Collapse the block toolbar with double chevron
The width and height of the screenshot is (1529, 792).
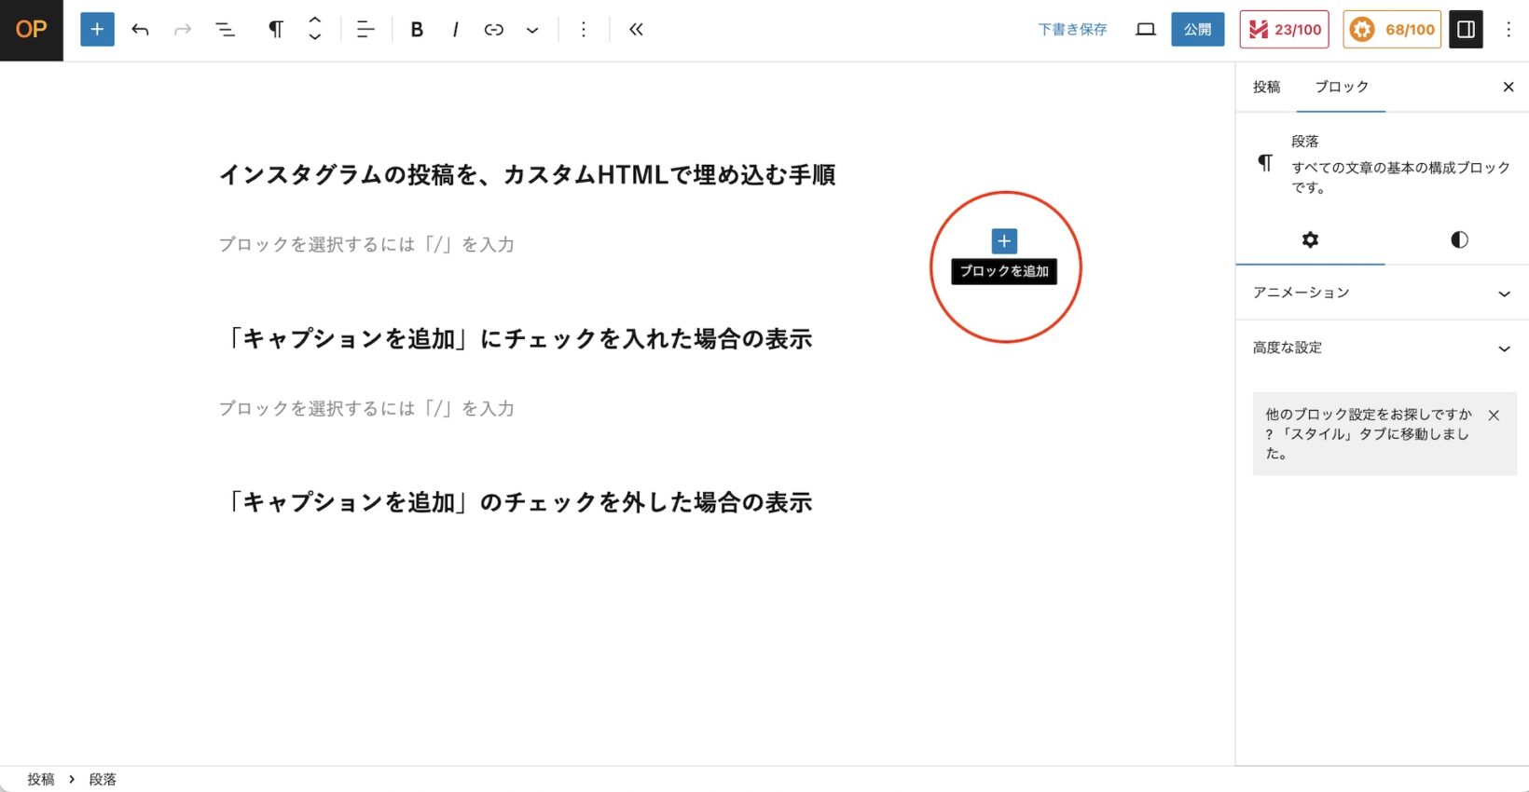636,30
